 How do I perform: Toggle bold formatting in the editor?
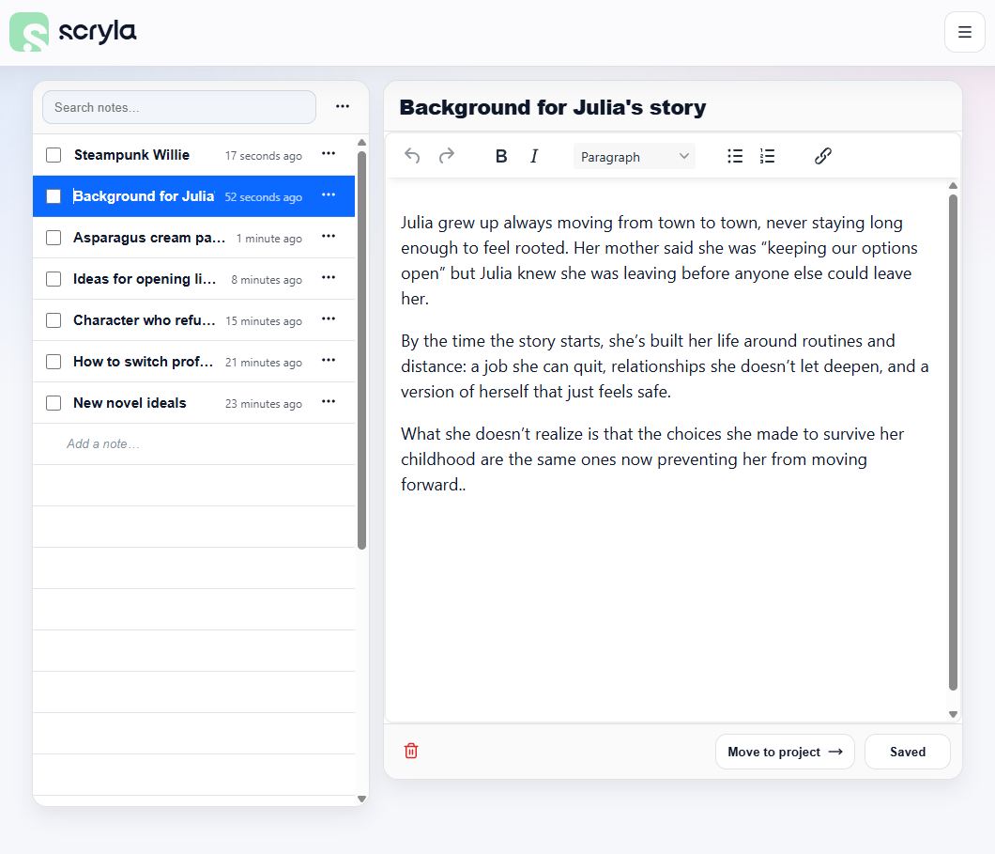(x=501, y=156)
